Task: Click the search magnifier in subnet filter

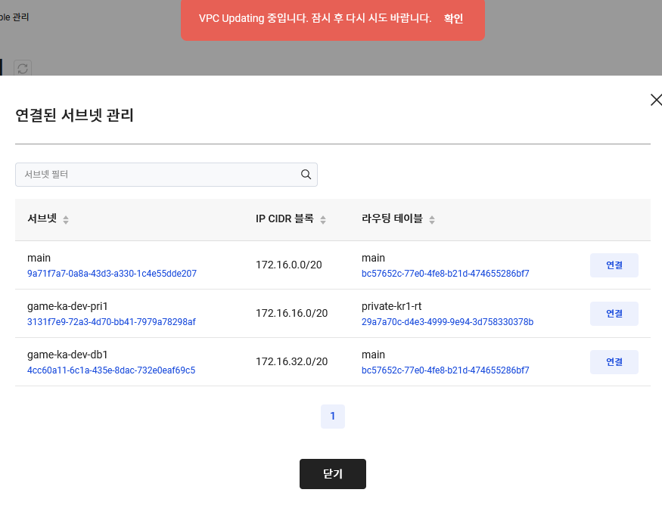Action: tap(306, 174)
